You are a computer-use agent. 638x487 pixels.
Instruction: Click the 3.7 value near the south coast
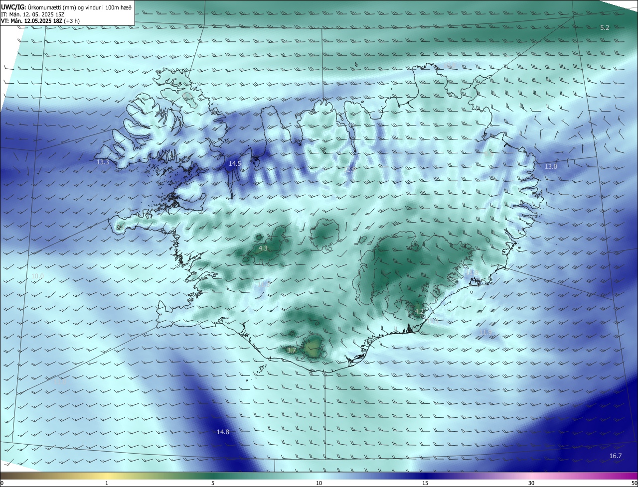[x=292, y=351]
